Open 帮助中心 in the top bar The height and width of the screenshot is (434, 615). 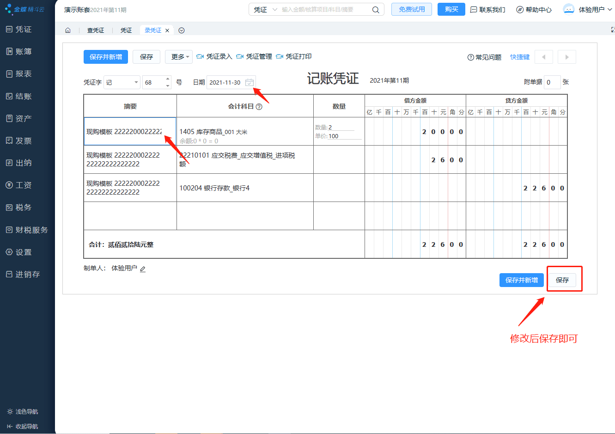coord(534,10)
